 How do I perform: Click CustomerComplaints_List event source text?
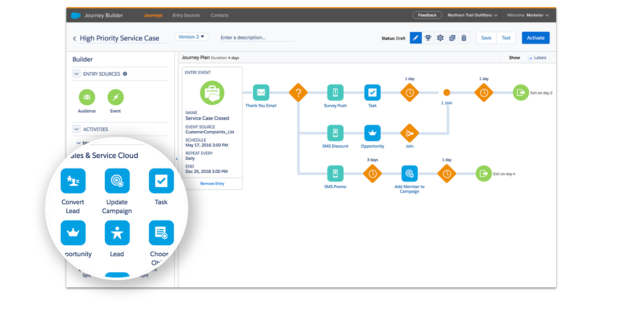click(x=210, y=132)
